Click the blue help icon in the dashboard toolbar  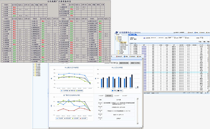[124, 57]
